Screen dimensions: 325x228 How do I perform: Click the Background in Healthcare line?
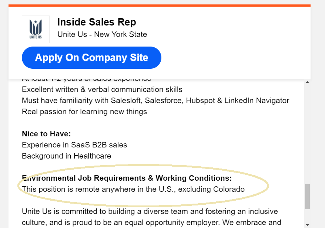click(x=67, y=156)
